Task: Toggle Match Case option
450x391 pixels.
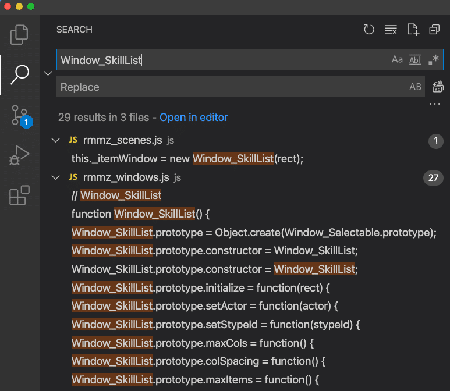Action: 397,60
